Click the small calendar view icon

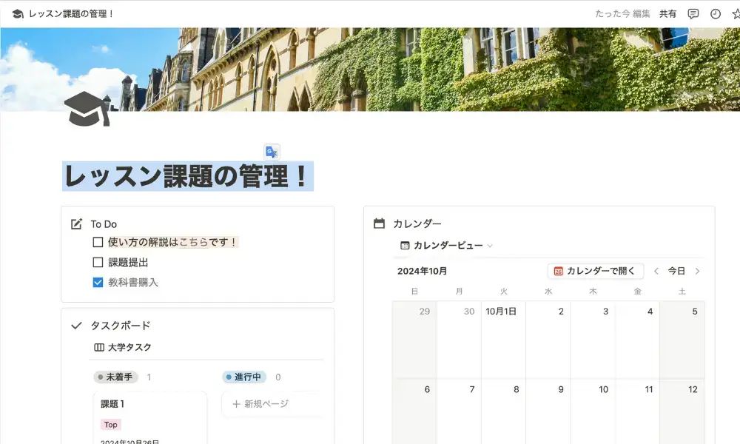(405, 246)
